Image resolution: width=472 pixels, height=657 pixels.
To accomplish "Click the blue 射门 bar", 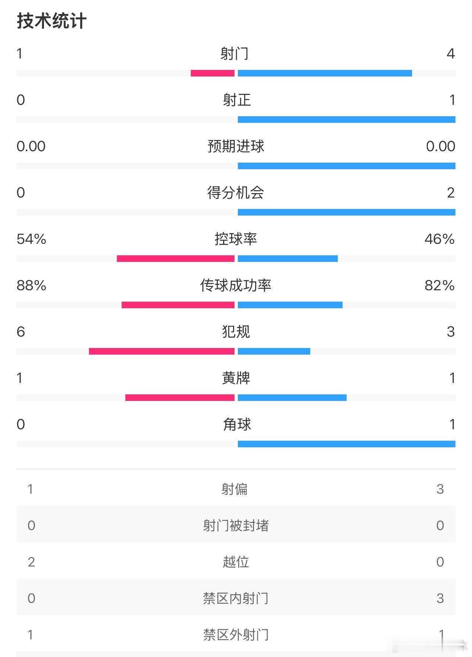I will point(325,73).
